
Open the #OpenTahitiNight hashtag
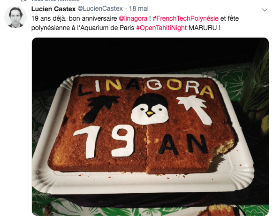161,28
